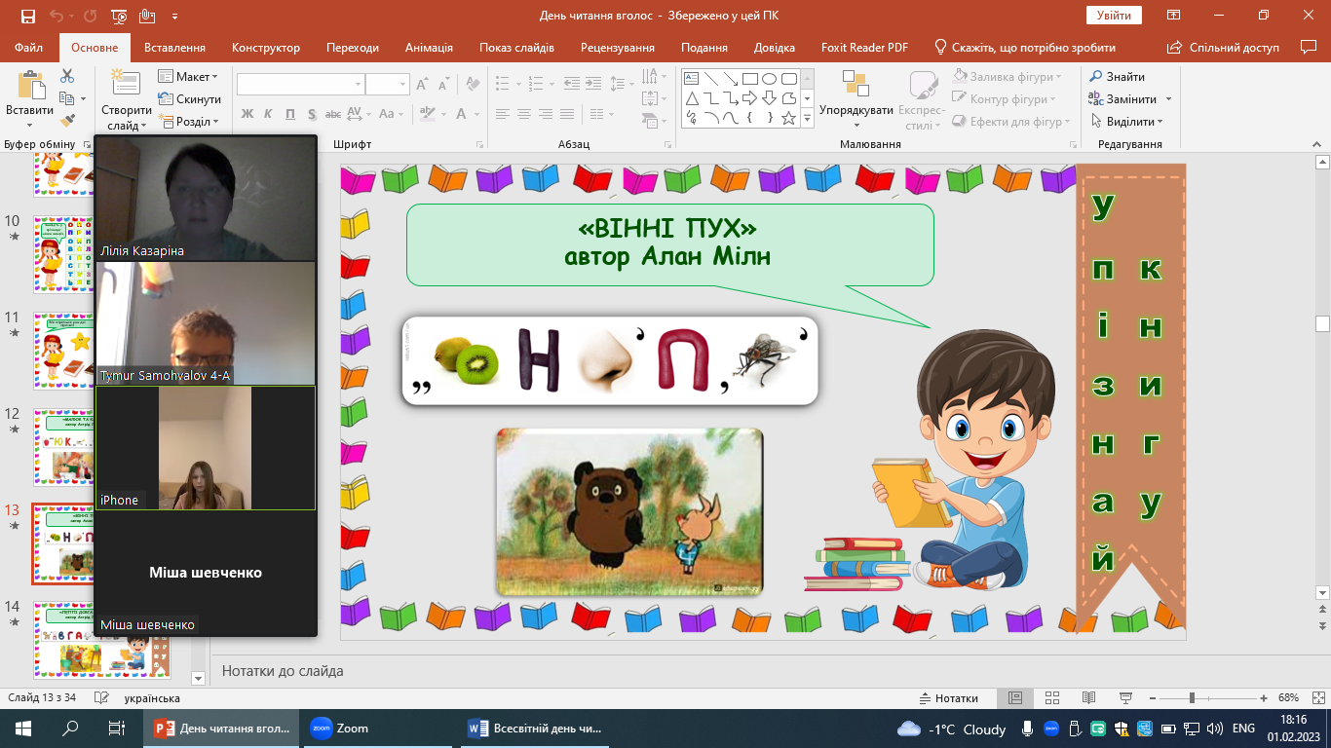
Task: Switch to the Анімація tab
Action: coord(429,47)
